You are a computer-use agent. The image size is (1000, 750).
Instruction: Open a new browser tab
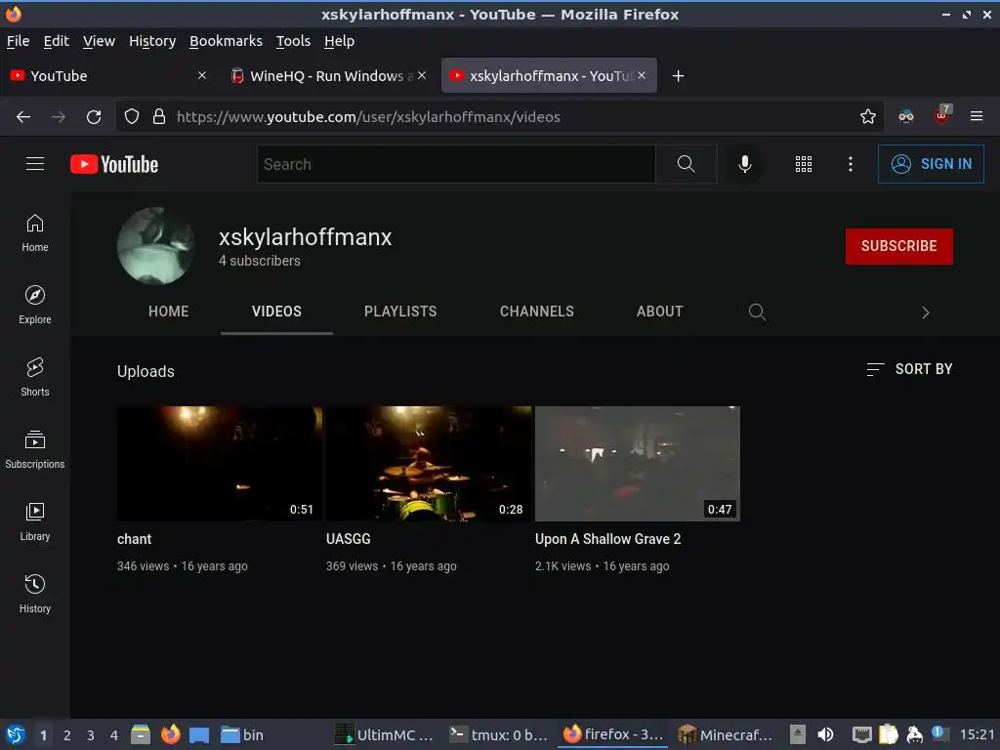tap(678, 76)
